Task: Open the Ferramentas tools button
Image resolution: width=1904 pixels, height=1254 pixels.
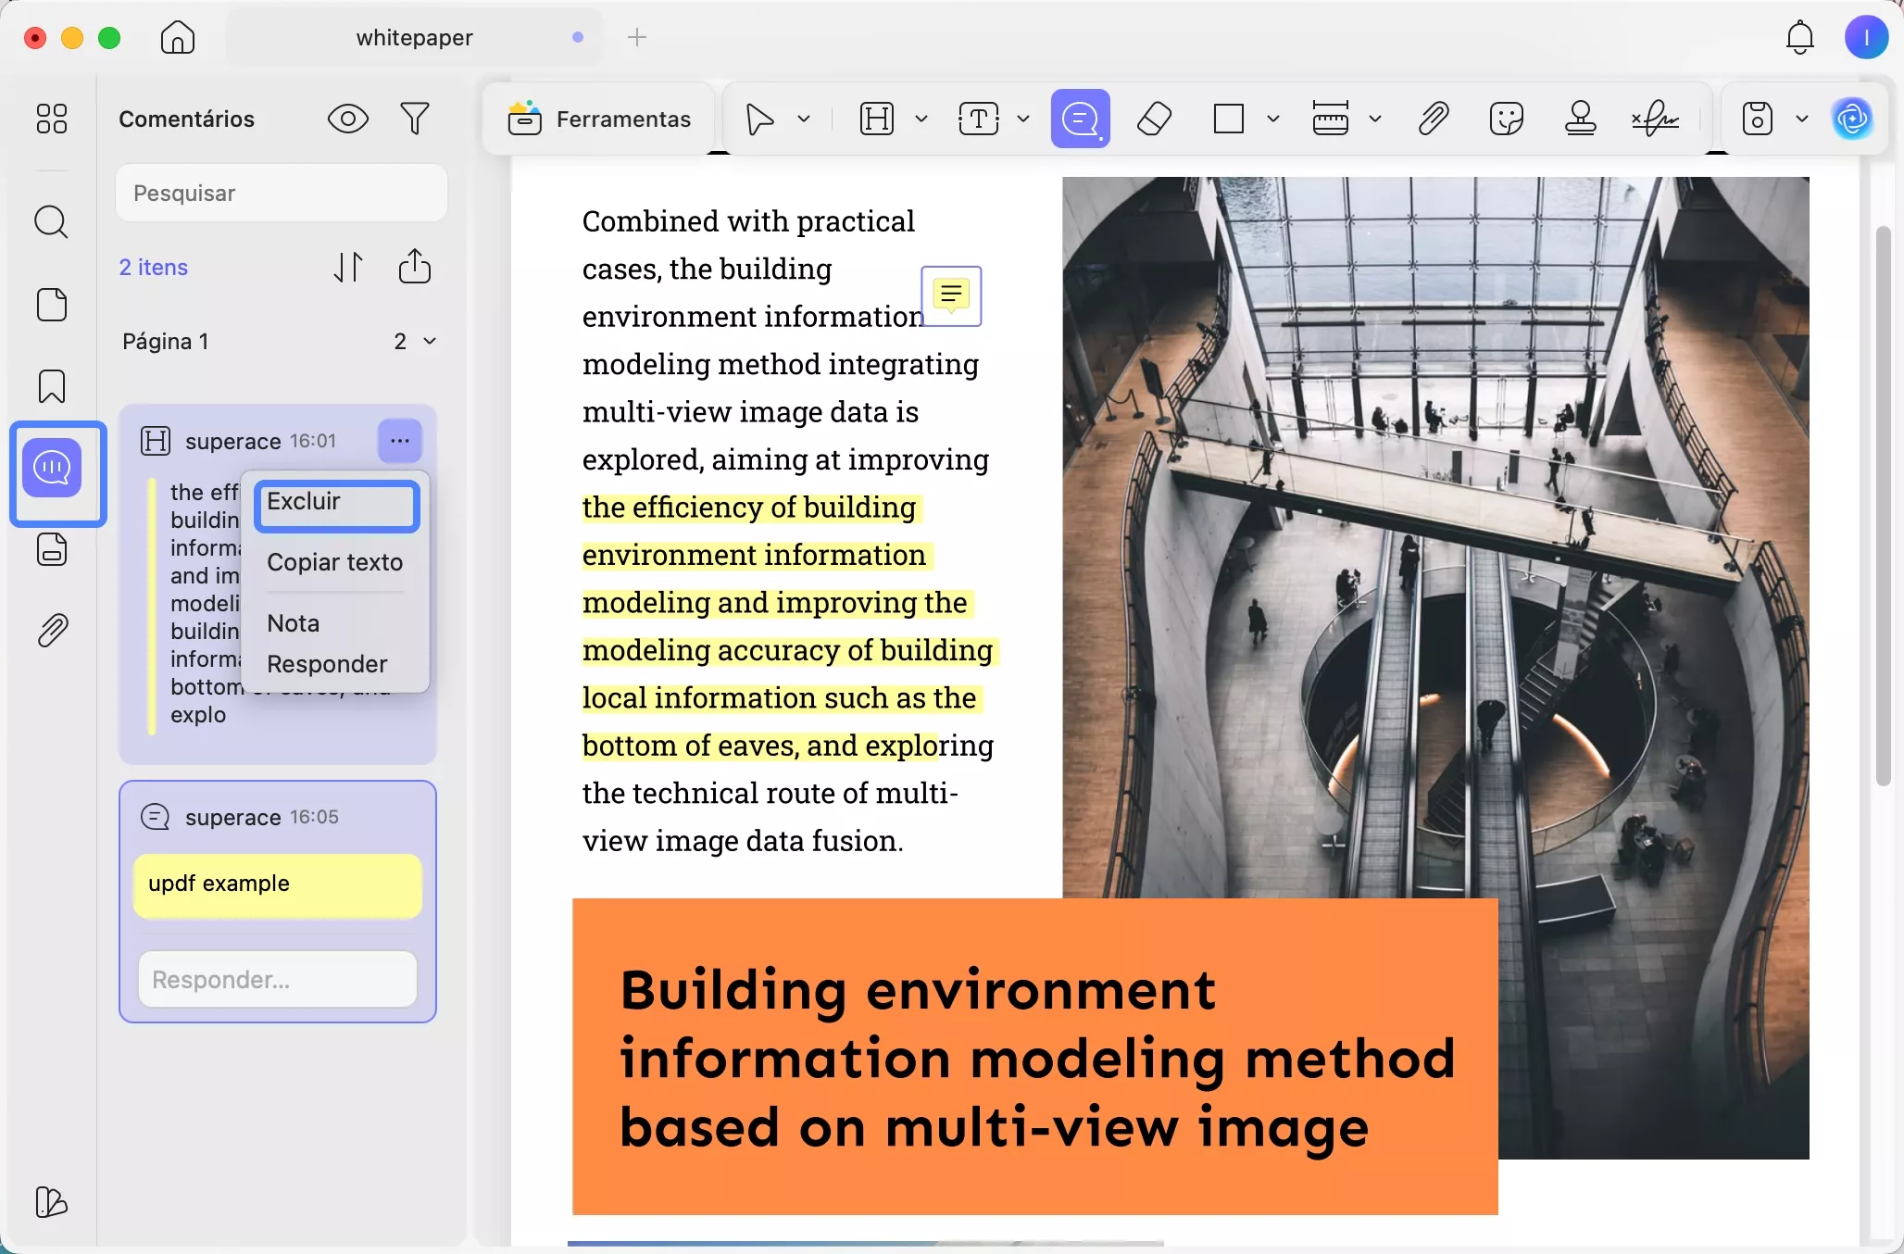Action: pos(599,119)
